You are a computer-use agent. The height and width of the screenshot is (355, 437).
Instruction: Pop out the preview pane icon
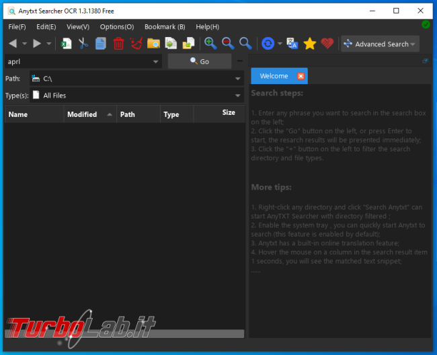425,61
